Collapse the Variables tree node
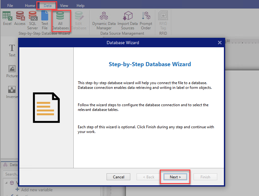The height and width of the screenshot is (196, 259). (x=7, y=183)
